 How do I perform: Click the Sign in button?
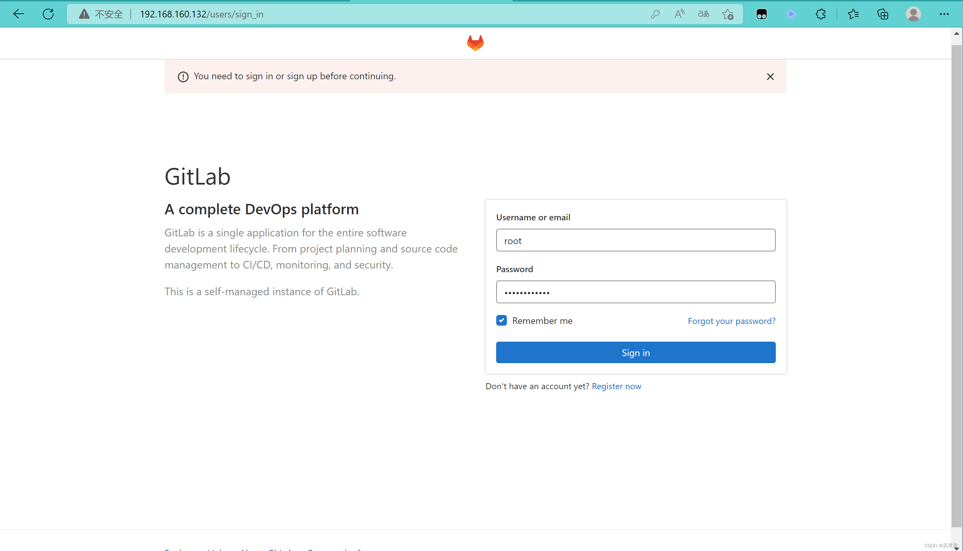[x=636, y=352]
